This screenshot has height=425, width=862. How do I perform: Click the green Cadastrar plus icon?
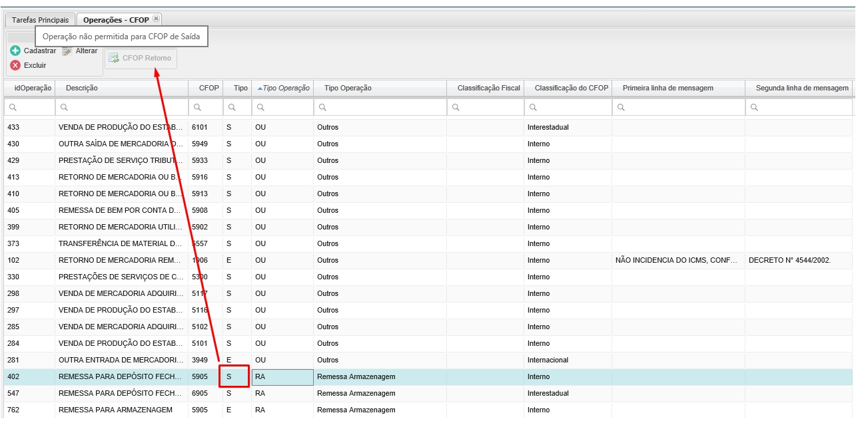15,51
